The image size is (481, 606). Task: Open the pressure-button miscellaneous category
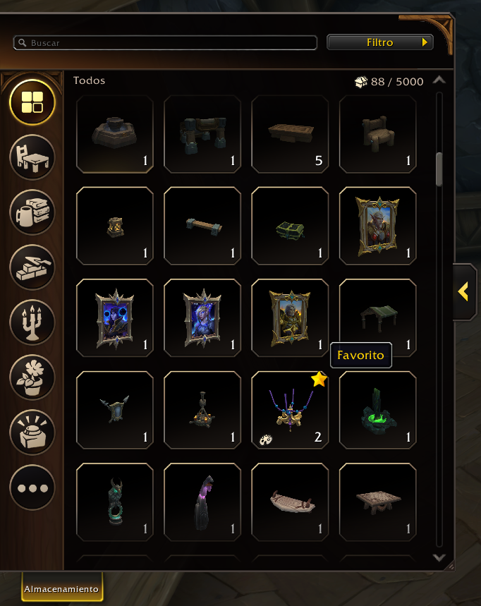pyautogui.click(x=32, y=432)
